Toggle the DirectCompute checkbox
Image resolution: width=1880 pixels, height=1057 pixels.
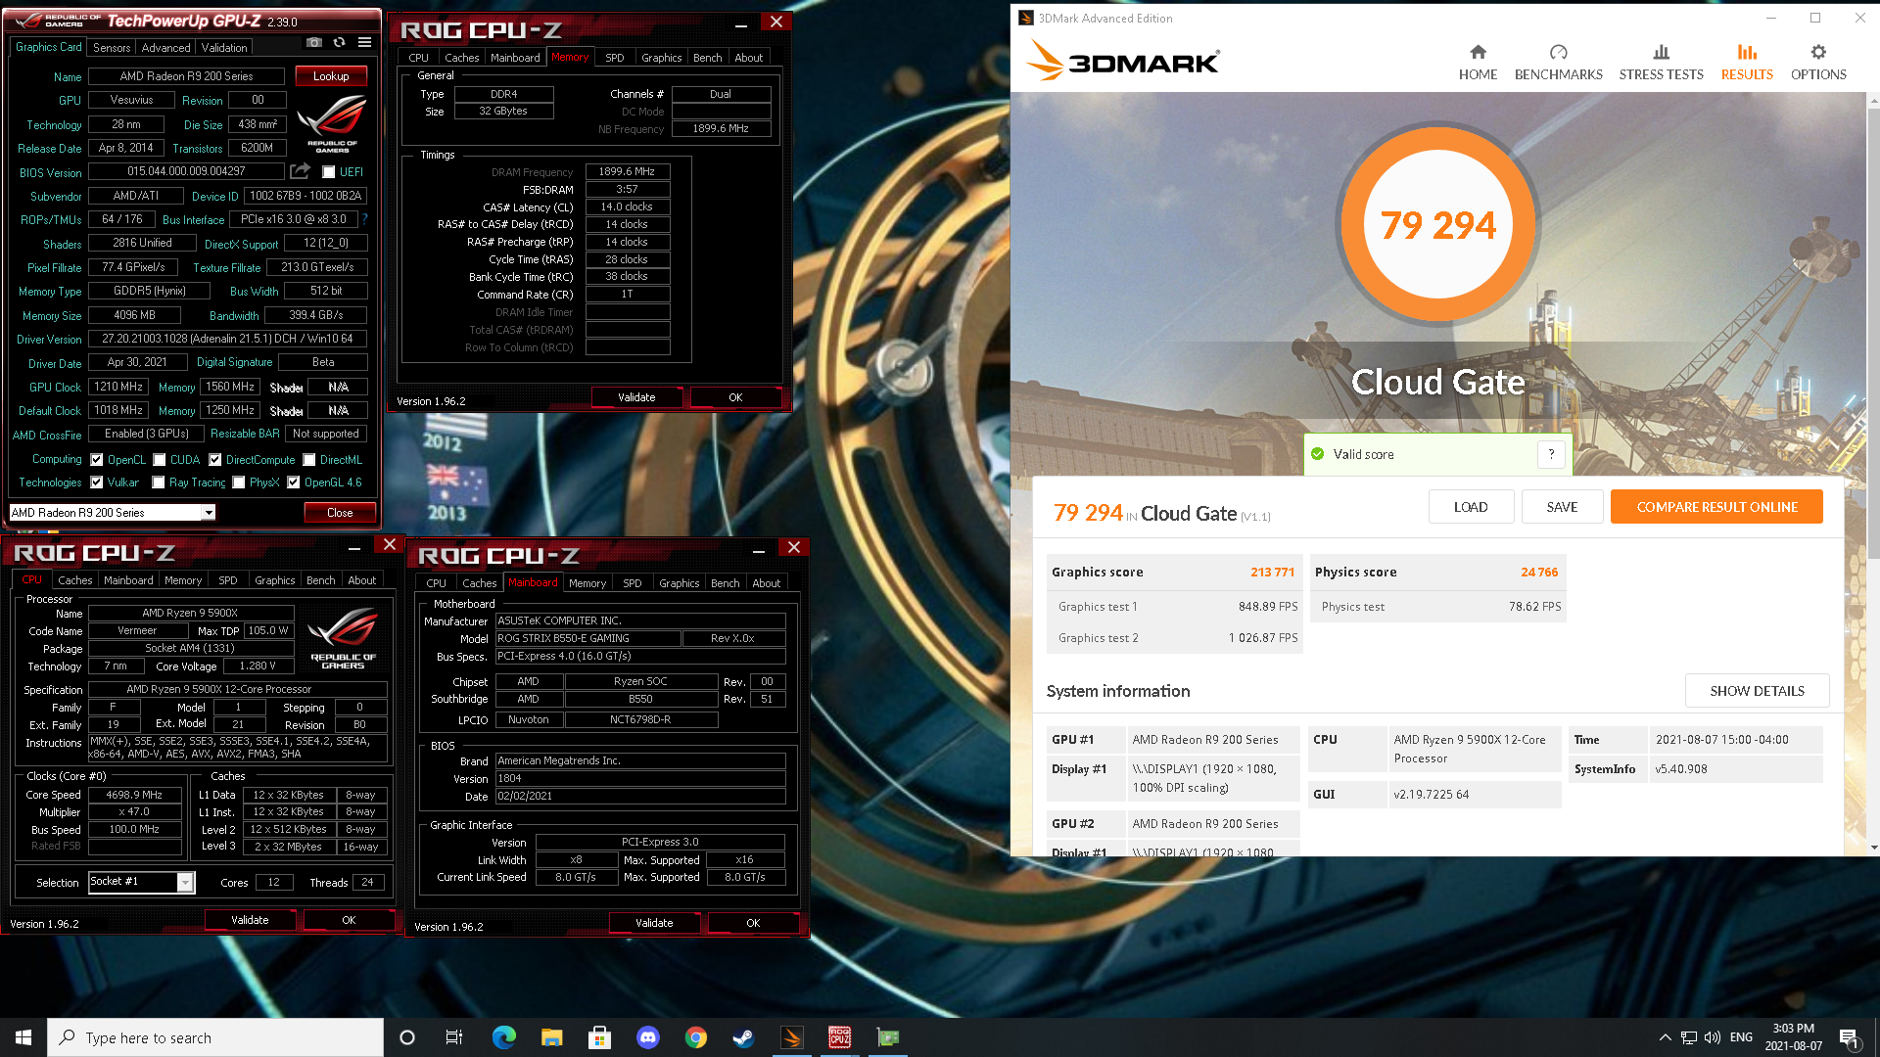tap(215, 459)
